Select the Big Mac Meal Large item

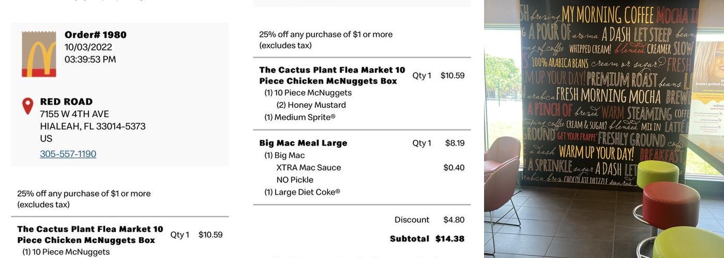coord(303,143)
